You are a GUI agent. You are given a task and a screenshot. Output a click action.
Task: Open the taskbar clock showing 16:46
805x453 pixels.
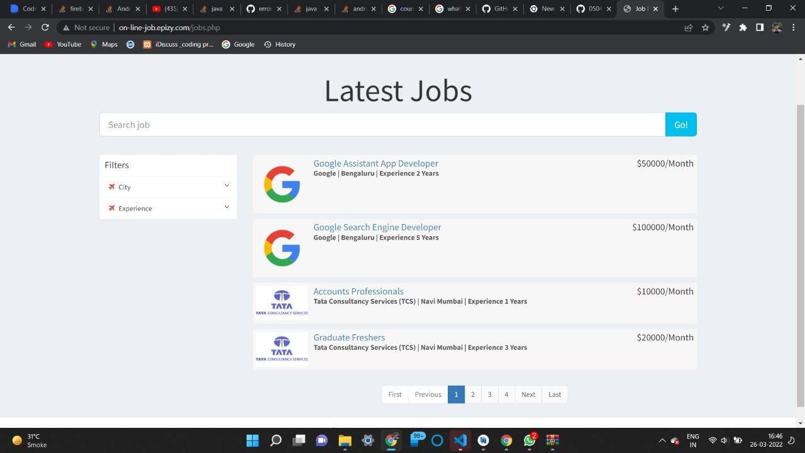pyautogui.click(x=766, y=440)
